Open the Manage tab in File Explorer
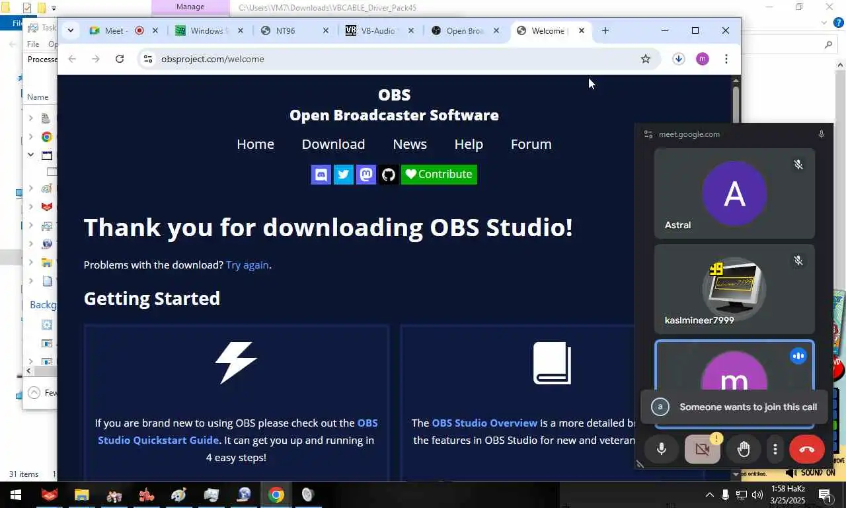The height and width of the screenshot is (508, 846). point(190,7)
